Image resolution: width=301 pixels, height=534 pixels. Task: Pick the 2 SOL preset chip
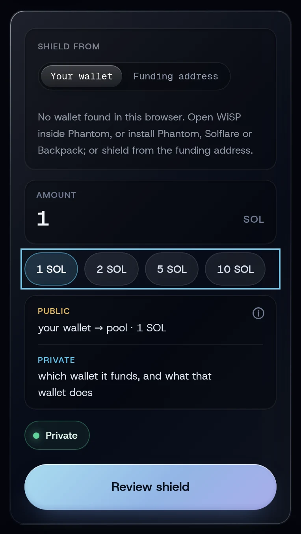[x=111, y=269]
